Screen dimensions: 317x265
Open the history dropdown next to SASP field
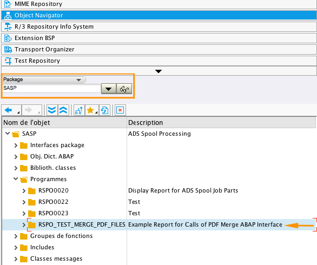coord(109,89)
